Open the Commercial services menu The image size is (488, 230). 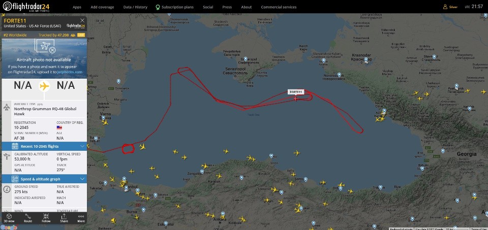(x=279, y=7)
